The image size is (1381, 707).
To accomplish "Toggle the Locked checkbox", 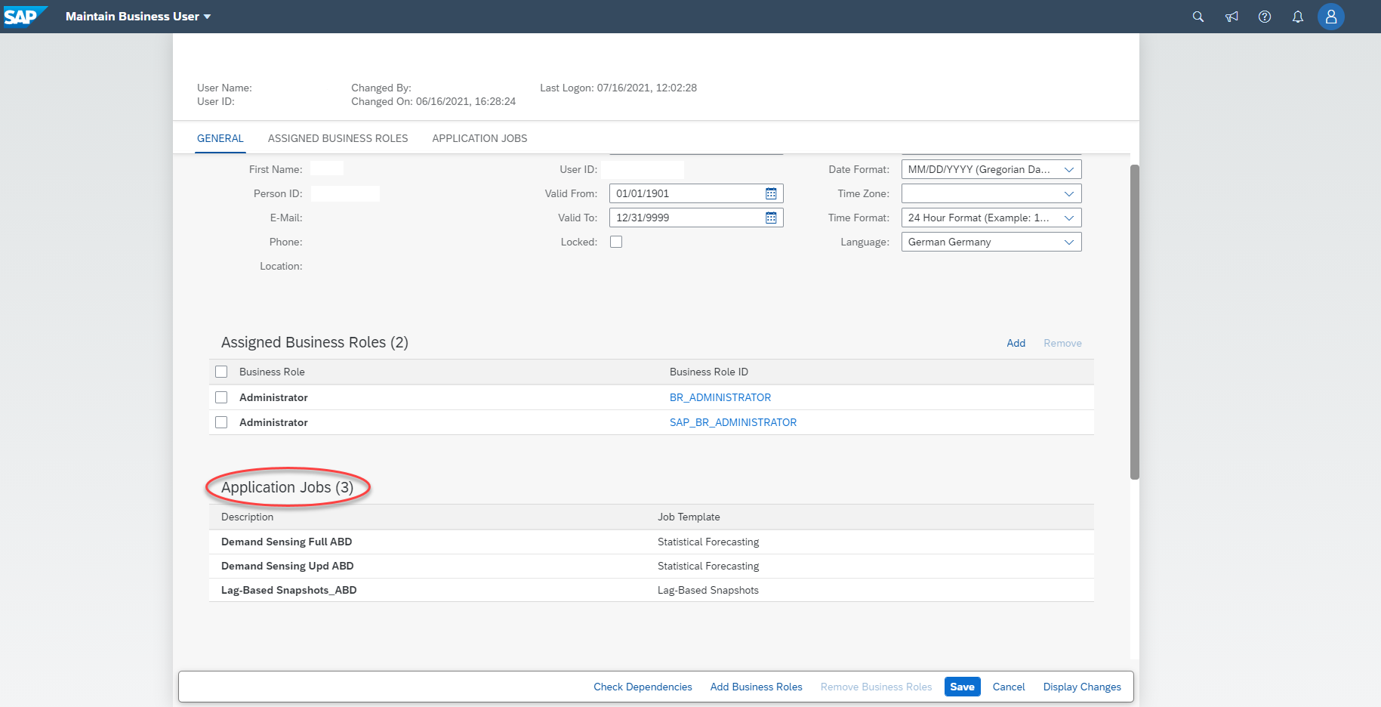I will pyautogui.click(x=616, y=242).
